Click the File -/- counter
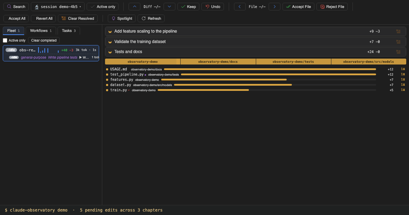Viewport: 409px width, 215px height. coord(257,7)
